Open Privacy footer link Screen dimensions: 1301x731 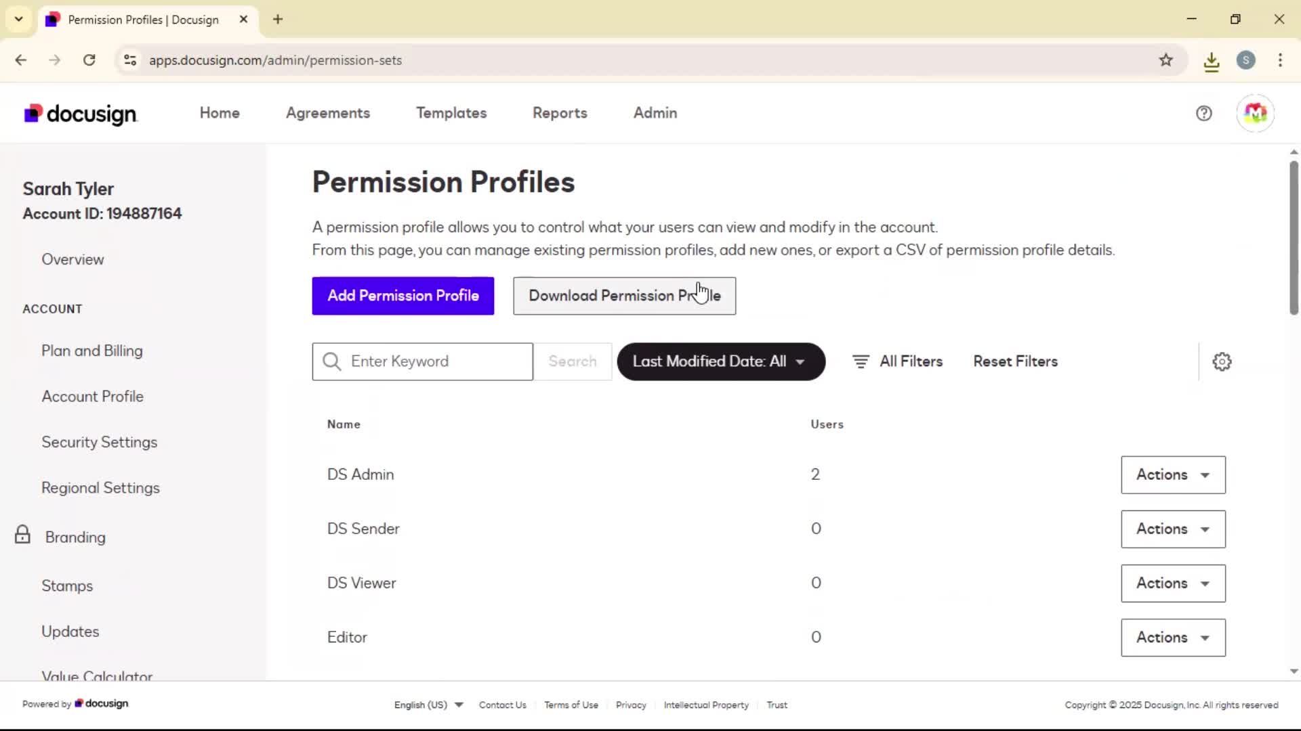click(x=631, y=705)
